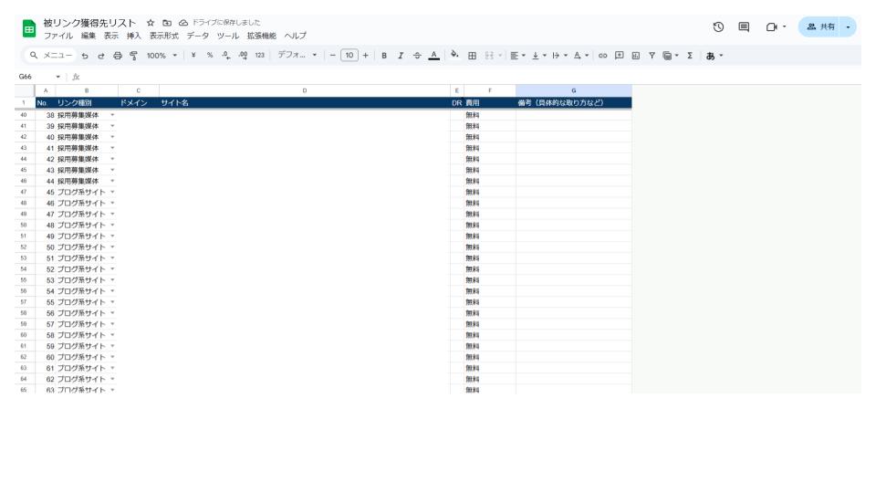Click the redo icon
The image size is (876, 493).
(x=101, y=56)
